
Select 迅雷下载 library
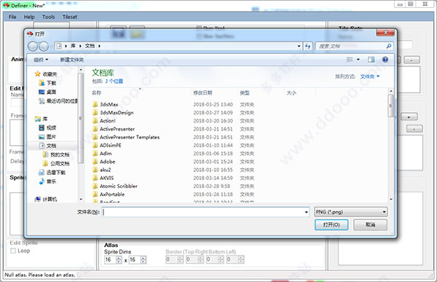[52, 173]
